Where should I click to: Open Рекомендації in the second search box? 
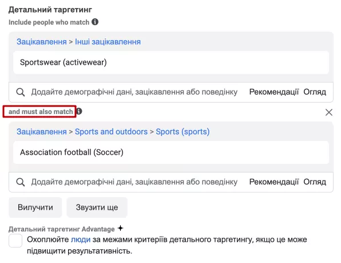(274, 182)
